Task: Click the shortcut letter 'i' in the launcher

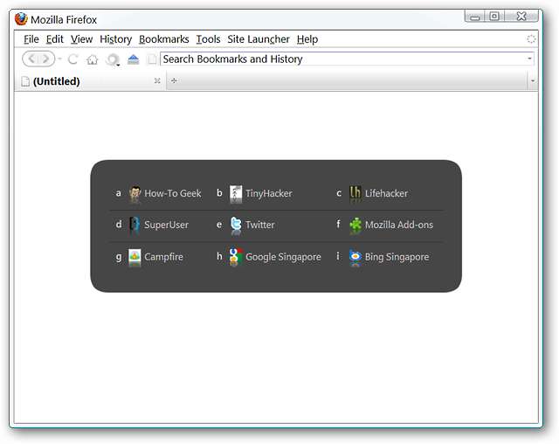Action: pos(338,256)
